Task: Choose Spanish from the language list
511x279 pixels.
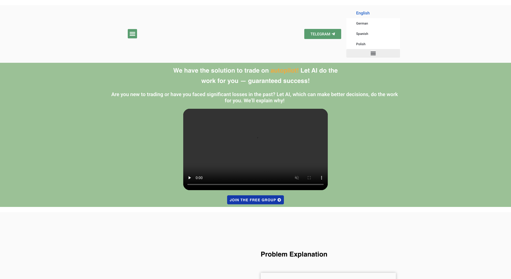Action: pyautogui.click(x=362, y=34)
